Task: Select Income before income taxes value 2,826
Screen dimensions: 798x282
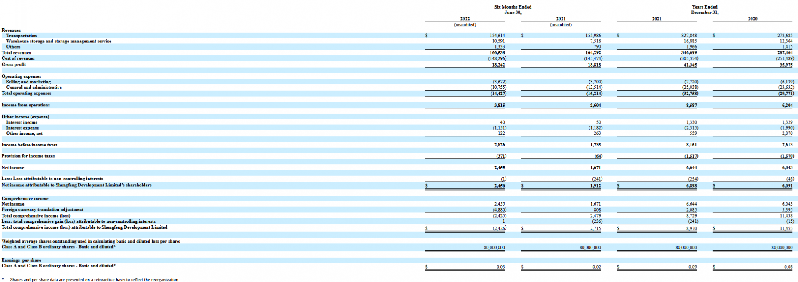Action: coord(500,145)
